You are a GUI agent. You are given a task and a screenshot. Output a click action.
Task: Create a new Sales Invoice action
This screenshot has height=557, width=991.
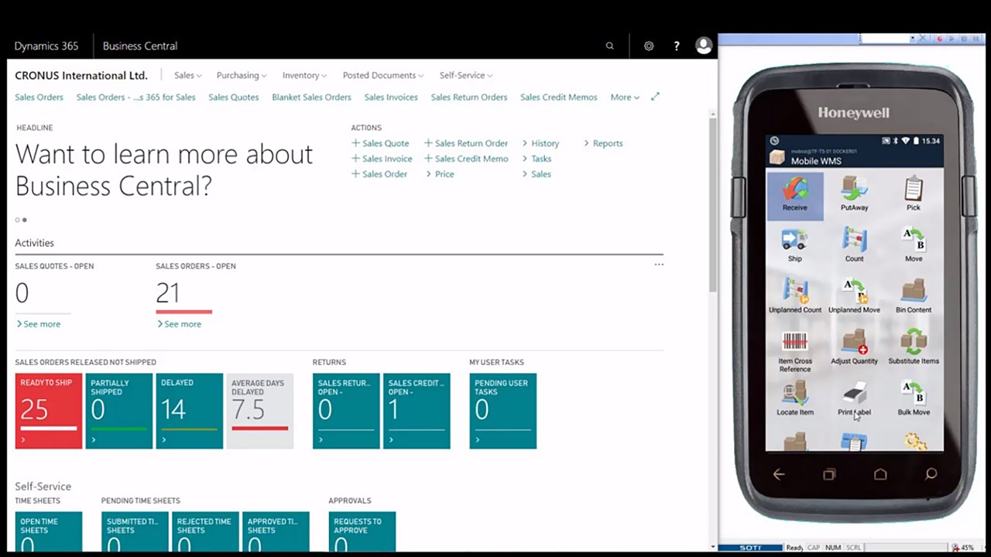tap(382, 159)
